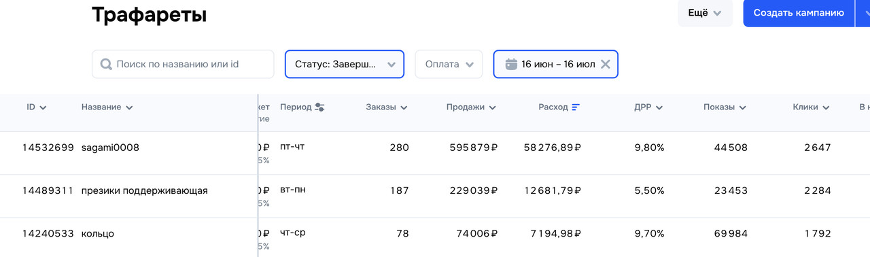Click the search magnifier icon
Image resolution: width=870 pixels, height=257 pixels.
coord(106,65)
